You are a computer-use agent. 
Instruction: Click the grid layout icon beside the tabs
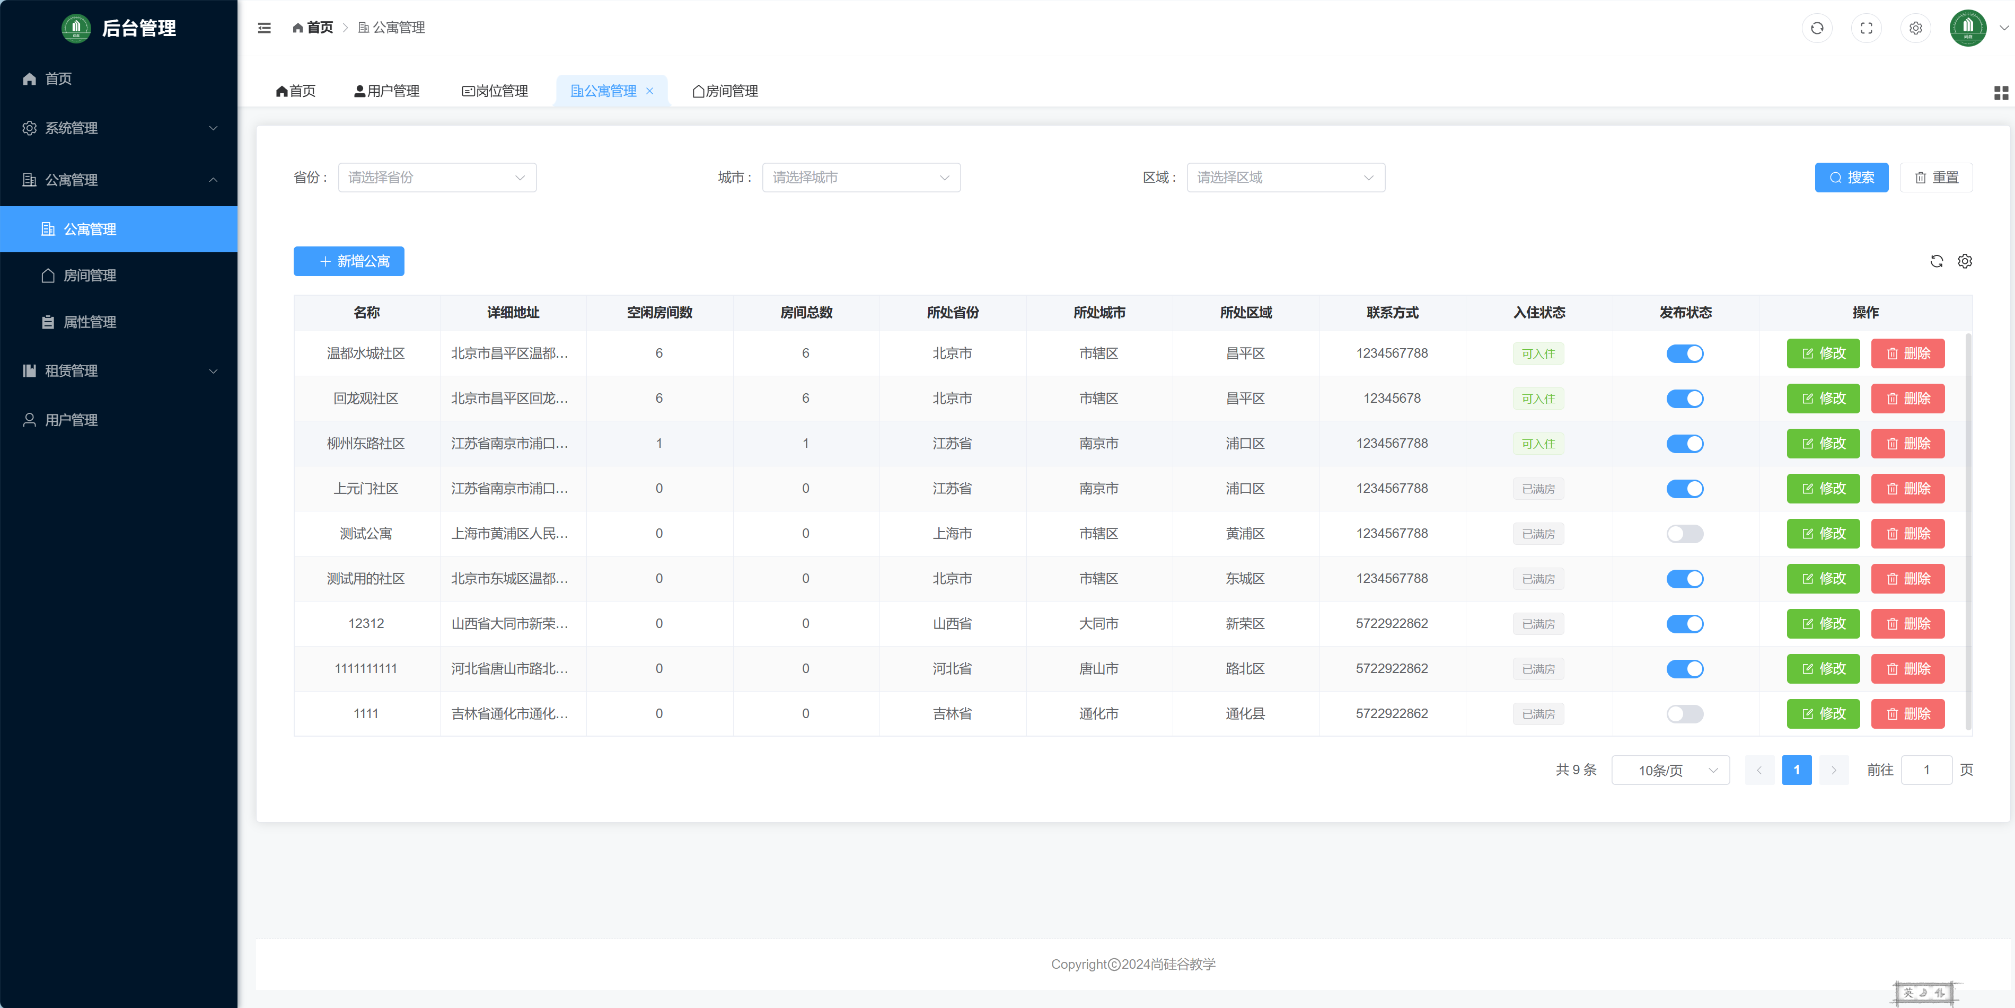[2000, 92]
